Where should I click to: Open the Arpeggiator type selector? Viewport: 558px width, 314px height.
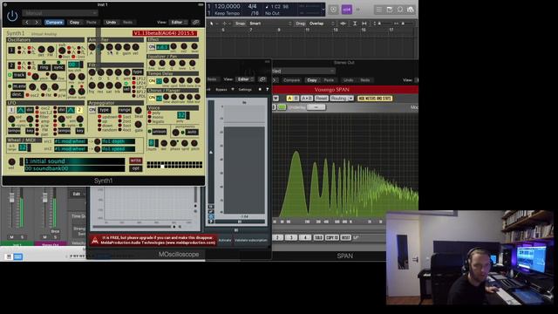[x=105, y=110]
